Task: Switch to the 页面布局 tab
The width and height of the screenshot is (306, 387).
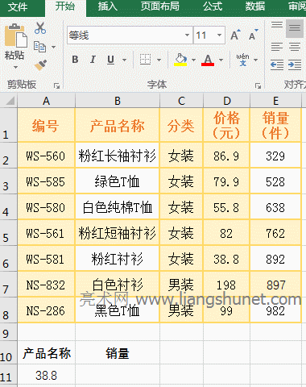Action: pos(160,6)
